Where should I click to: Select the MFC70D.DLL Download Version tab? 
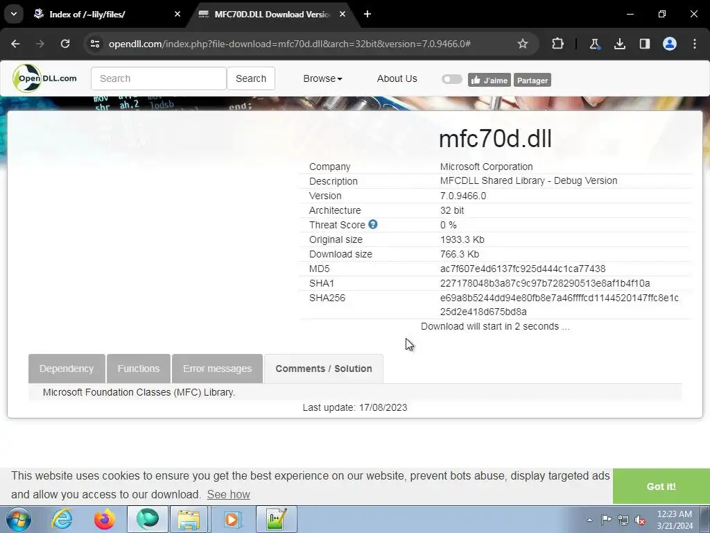(x=272, y=14)
